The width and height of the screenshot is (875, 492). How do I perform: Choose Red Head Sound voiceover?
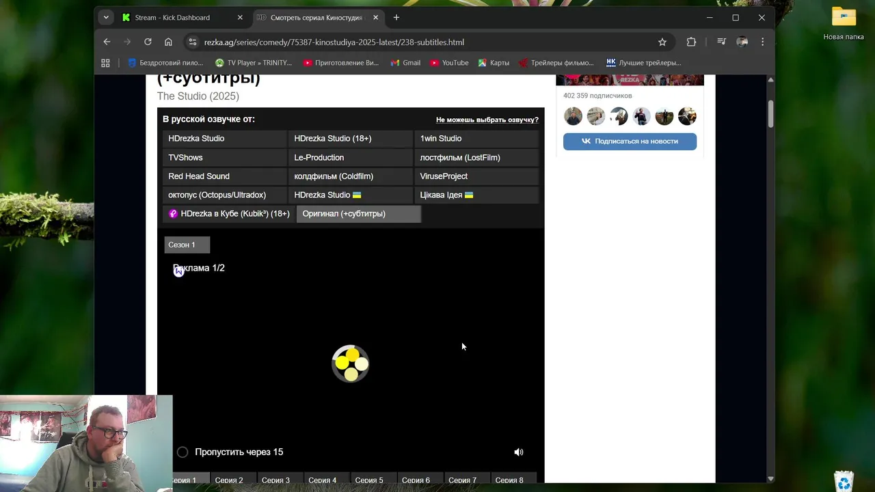pyautogui.click(x=225, y=176)
